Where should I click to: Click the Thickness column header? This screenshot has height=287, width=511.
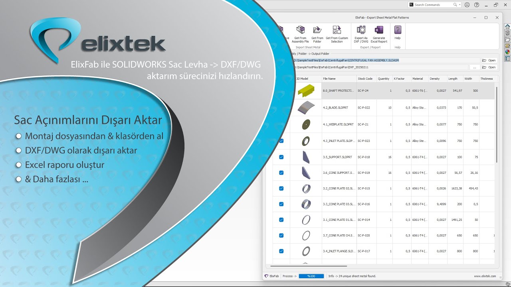(x=487, y=79)
